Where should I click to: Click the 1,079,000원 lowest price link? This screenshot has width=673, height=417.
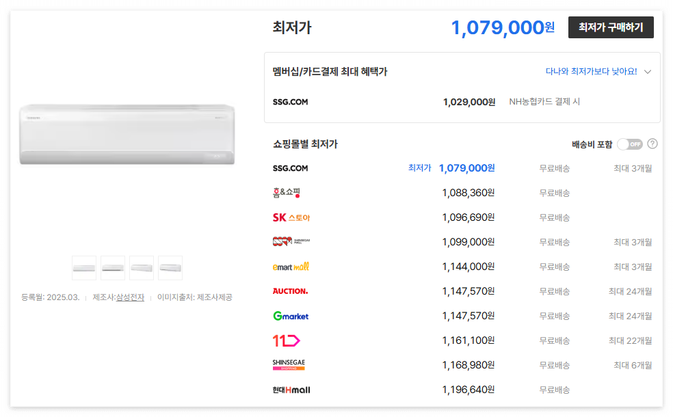(x=467, y=167)
